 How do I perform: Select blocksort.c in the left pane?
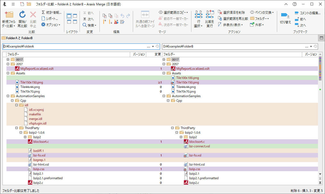41,142
